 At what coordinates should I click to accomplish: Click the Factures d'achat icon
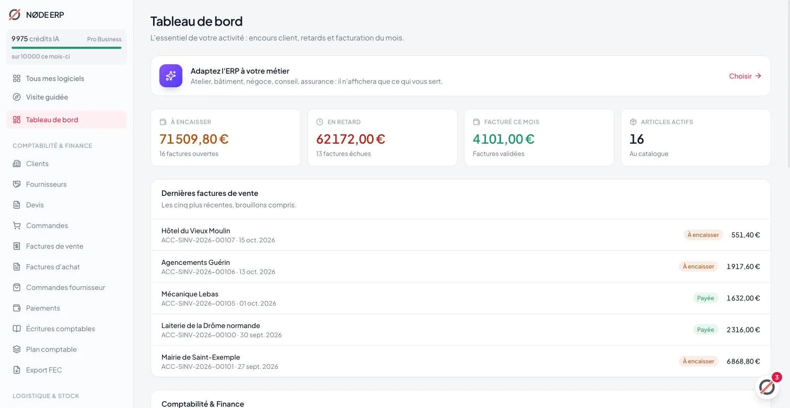17,267
